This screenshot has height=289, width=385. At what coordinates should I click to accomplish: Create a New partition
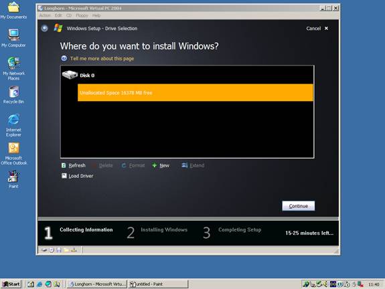point(164,166)
